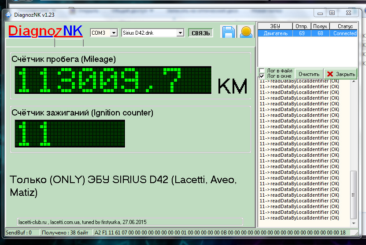Viewport: 366px width, 245px height.
Task: Click the ЭБУ column header
Action: (275, 26)
